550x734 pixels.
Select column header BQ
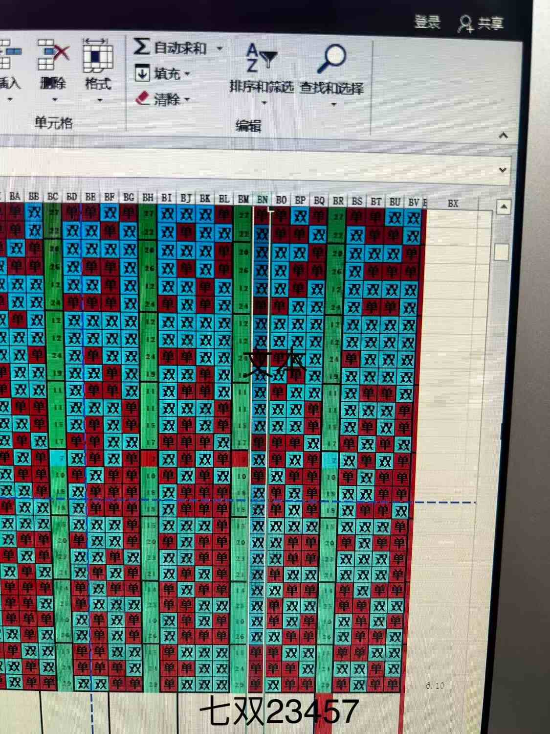(x=319, y=200)
